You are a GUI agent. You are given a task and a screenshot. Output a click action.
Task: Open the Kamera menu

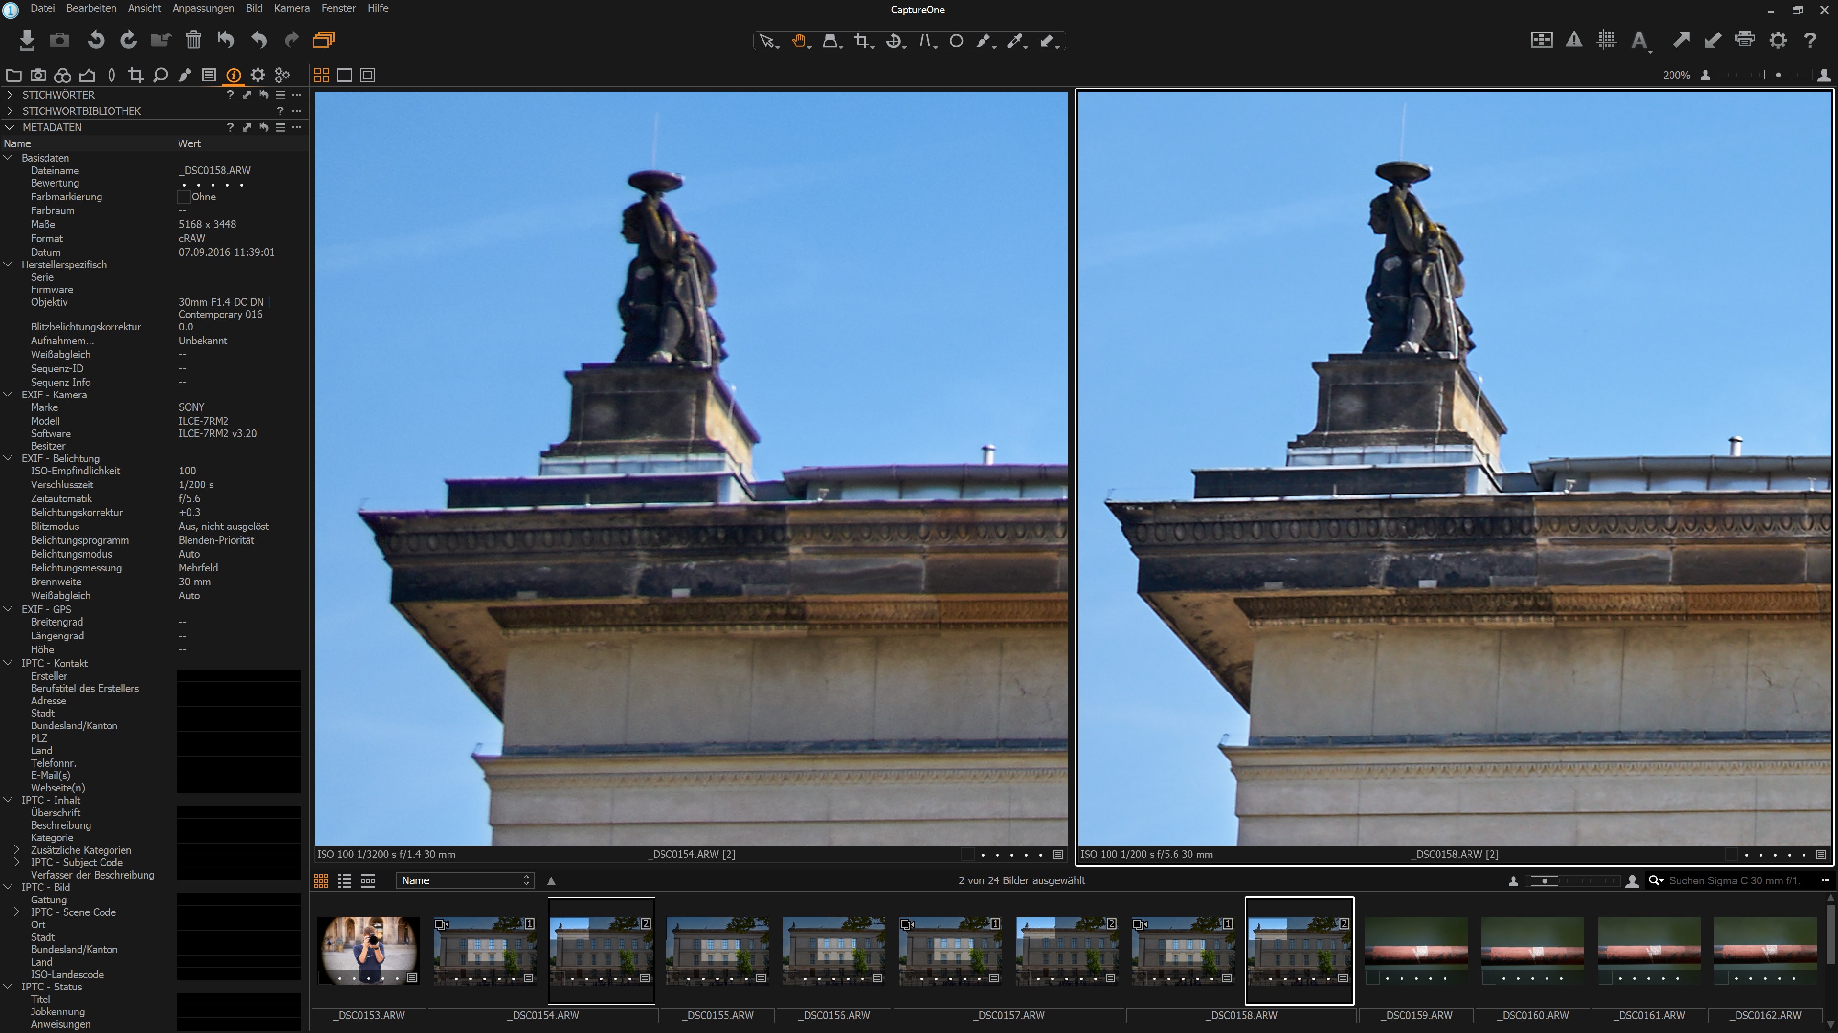292,9
